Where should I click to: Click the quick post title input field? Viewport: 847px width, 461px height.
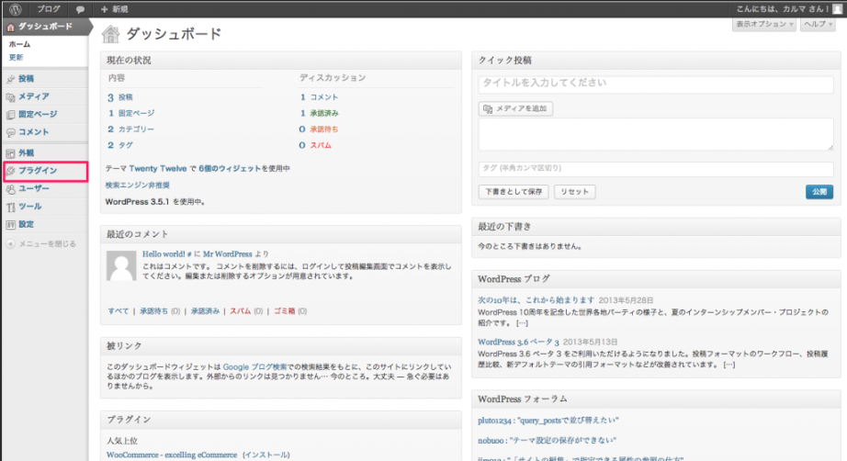(x=656, y=84)
